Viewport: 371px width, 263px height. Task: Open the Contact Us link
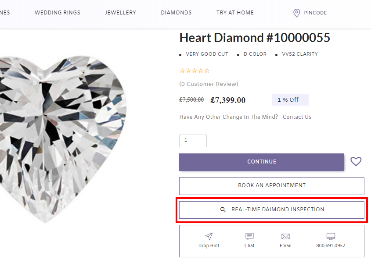coord(297,117)
